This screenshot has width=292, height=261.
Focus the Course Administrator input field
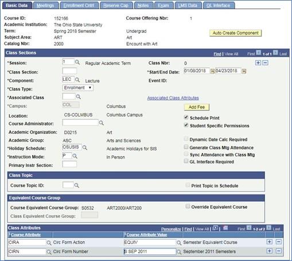pyautogui.click(x=80, y=122)
